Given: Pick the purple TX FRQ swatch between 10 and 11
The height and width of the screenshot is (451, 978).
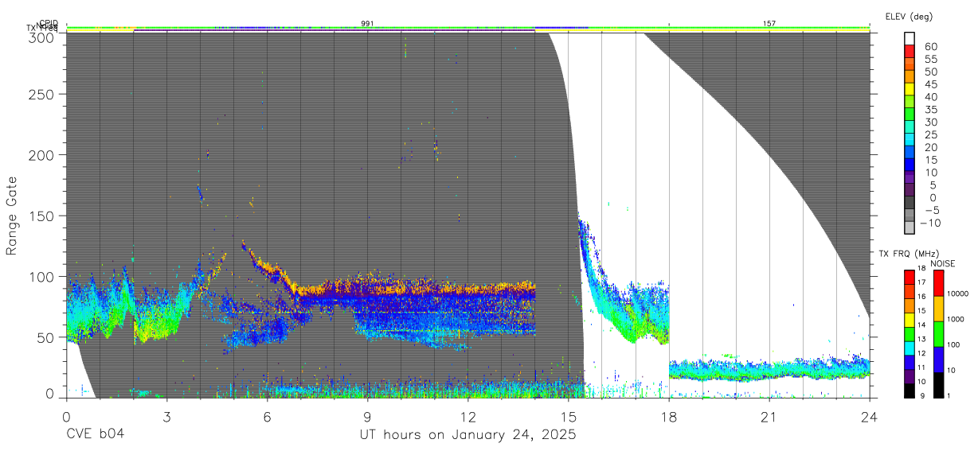Looking at the screenshot, I should (910, 375).
